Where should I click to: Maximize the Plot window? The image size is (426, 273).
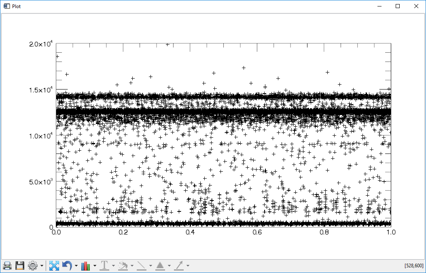tap(397, 6)
